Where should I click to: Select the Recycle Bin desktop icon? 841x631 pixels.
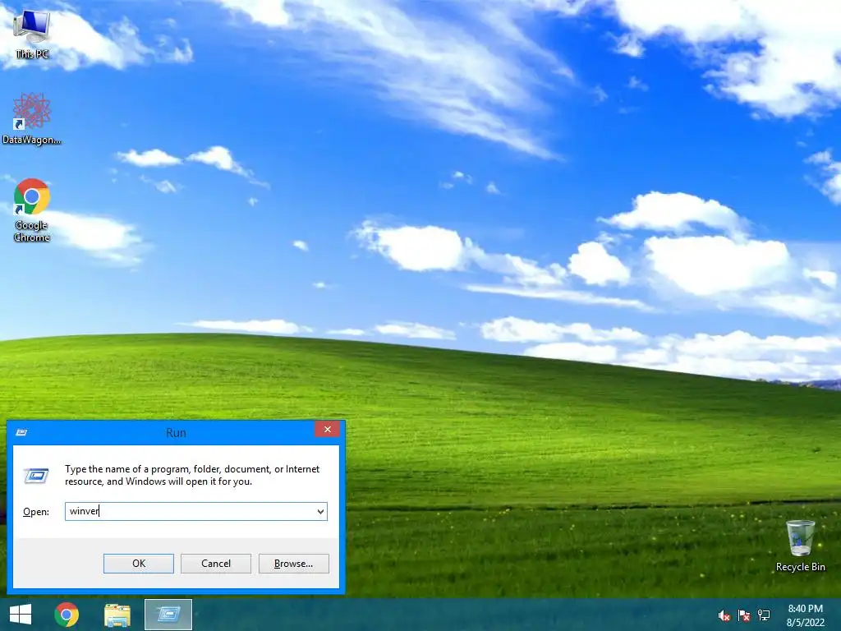800,546
